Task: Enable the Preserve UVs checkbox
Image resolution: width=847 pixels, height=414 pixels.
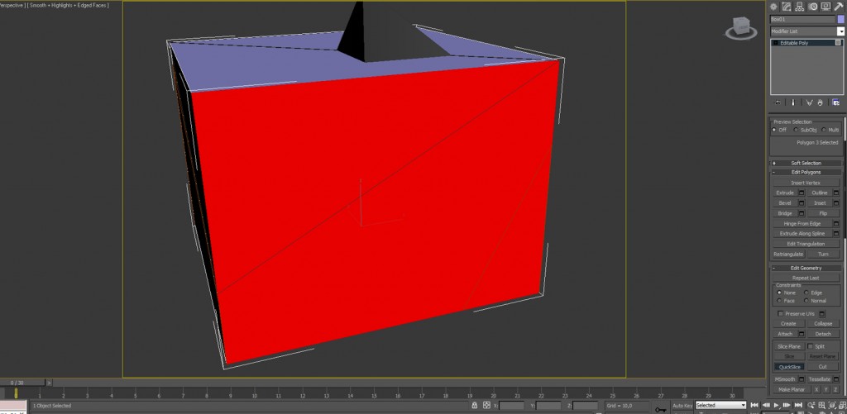Action: pos(779,314)
